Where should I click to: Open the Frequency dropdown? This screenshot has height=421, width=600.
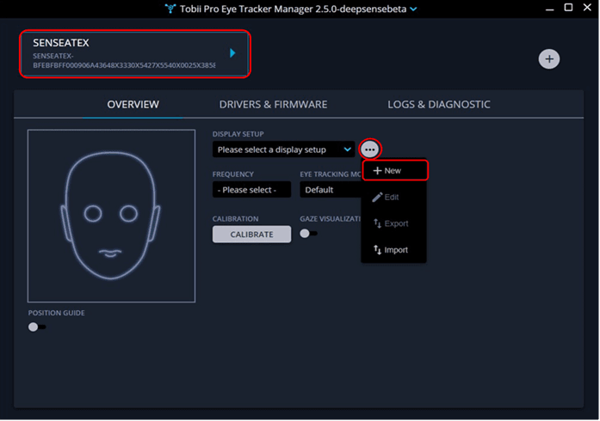pyautogui.click(x=251, y=190)
